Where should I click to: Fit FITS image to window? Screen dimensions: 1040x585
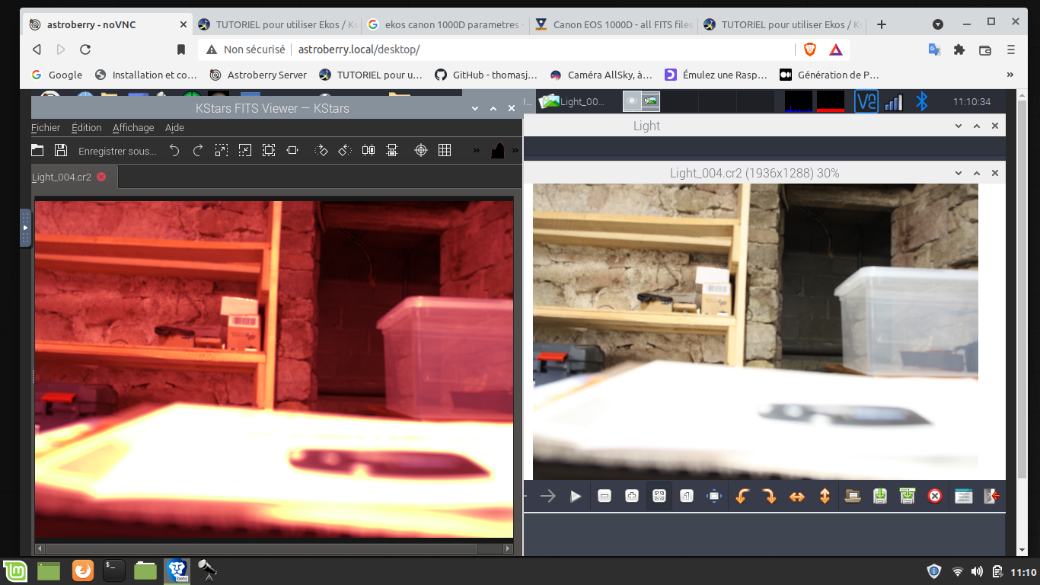[x=292, y=151]
